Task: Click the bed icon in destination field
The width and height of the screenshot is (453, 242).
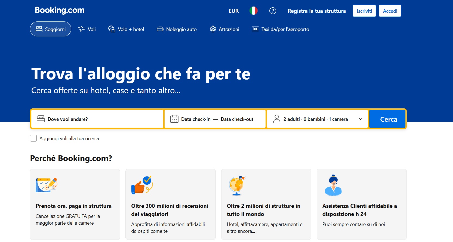Action: (x=41, y=119)
